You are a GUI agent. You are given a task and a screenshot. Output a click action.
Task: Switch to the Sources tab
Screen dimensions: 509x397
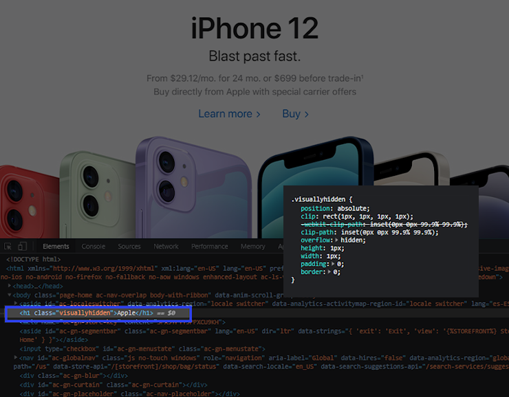tap(129, 247)
